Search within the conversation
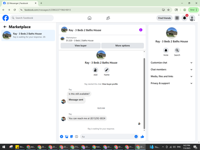The image size is (200, 150). point(177,50)
